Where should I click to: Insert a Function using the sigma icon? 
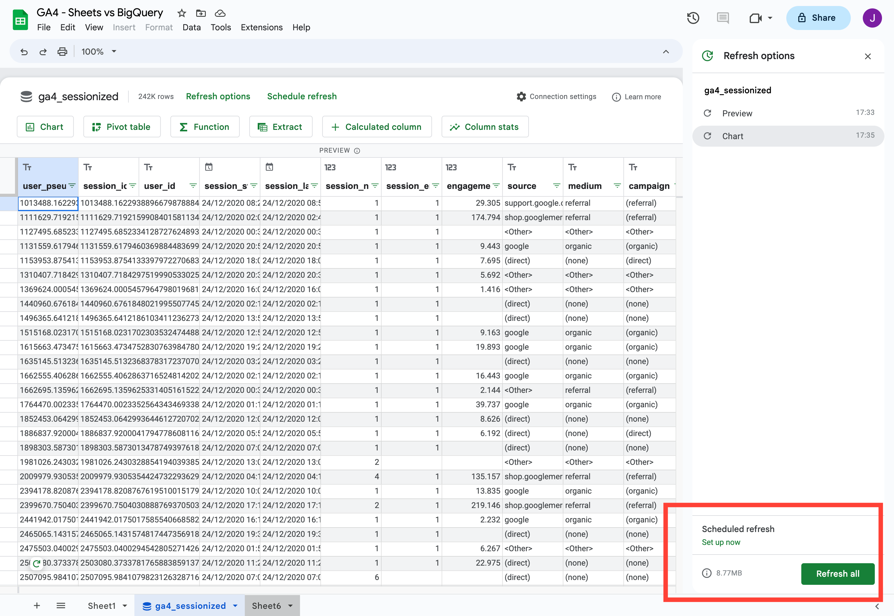click(x=205, y=127)
